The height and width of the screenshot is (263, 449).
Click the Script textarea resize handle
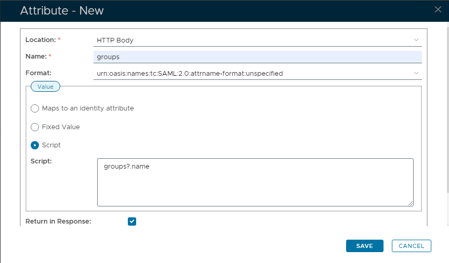tap(411, 203)
